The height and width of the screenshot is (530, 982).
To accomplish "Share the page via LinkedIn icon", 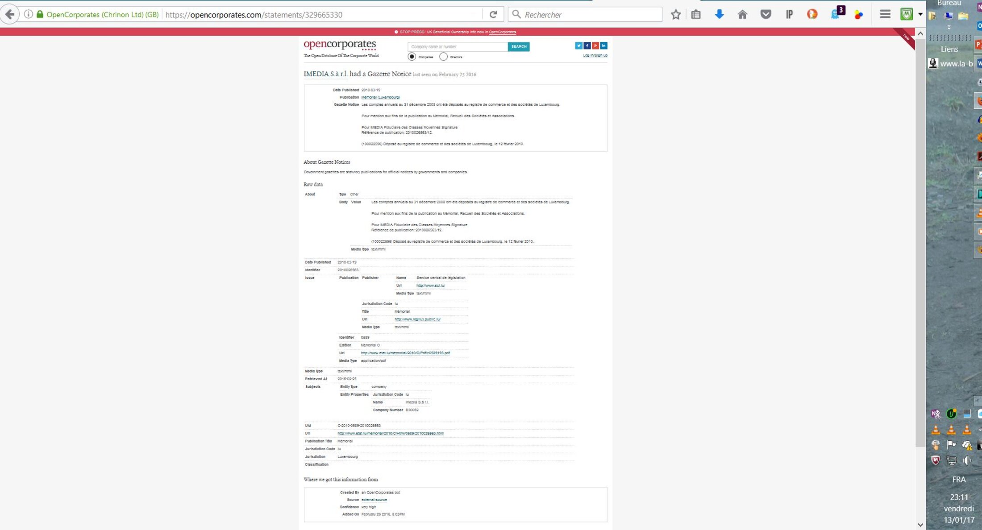I will [x=603, y=46].
